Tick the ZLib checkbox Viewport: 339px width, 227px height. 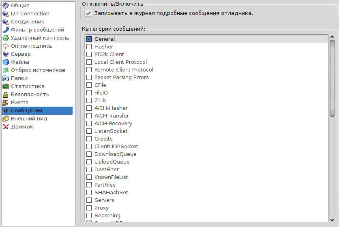pos(89,100)
